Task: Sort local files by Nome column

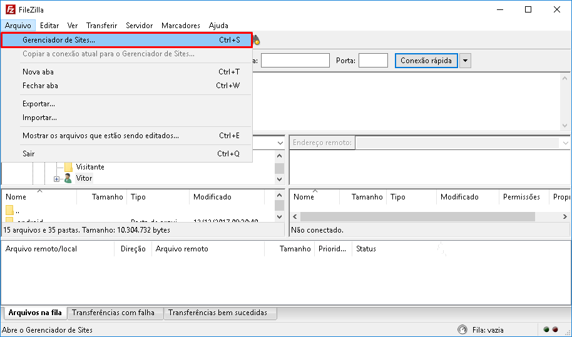Action: coord(39,197)
